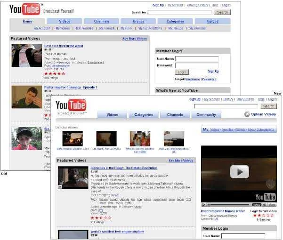Seek on the video player progress bar
This screenshot has height=240, width=283.
[228, 205]
